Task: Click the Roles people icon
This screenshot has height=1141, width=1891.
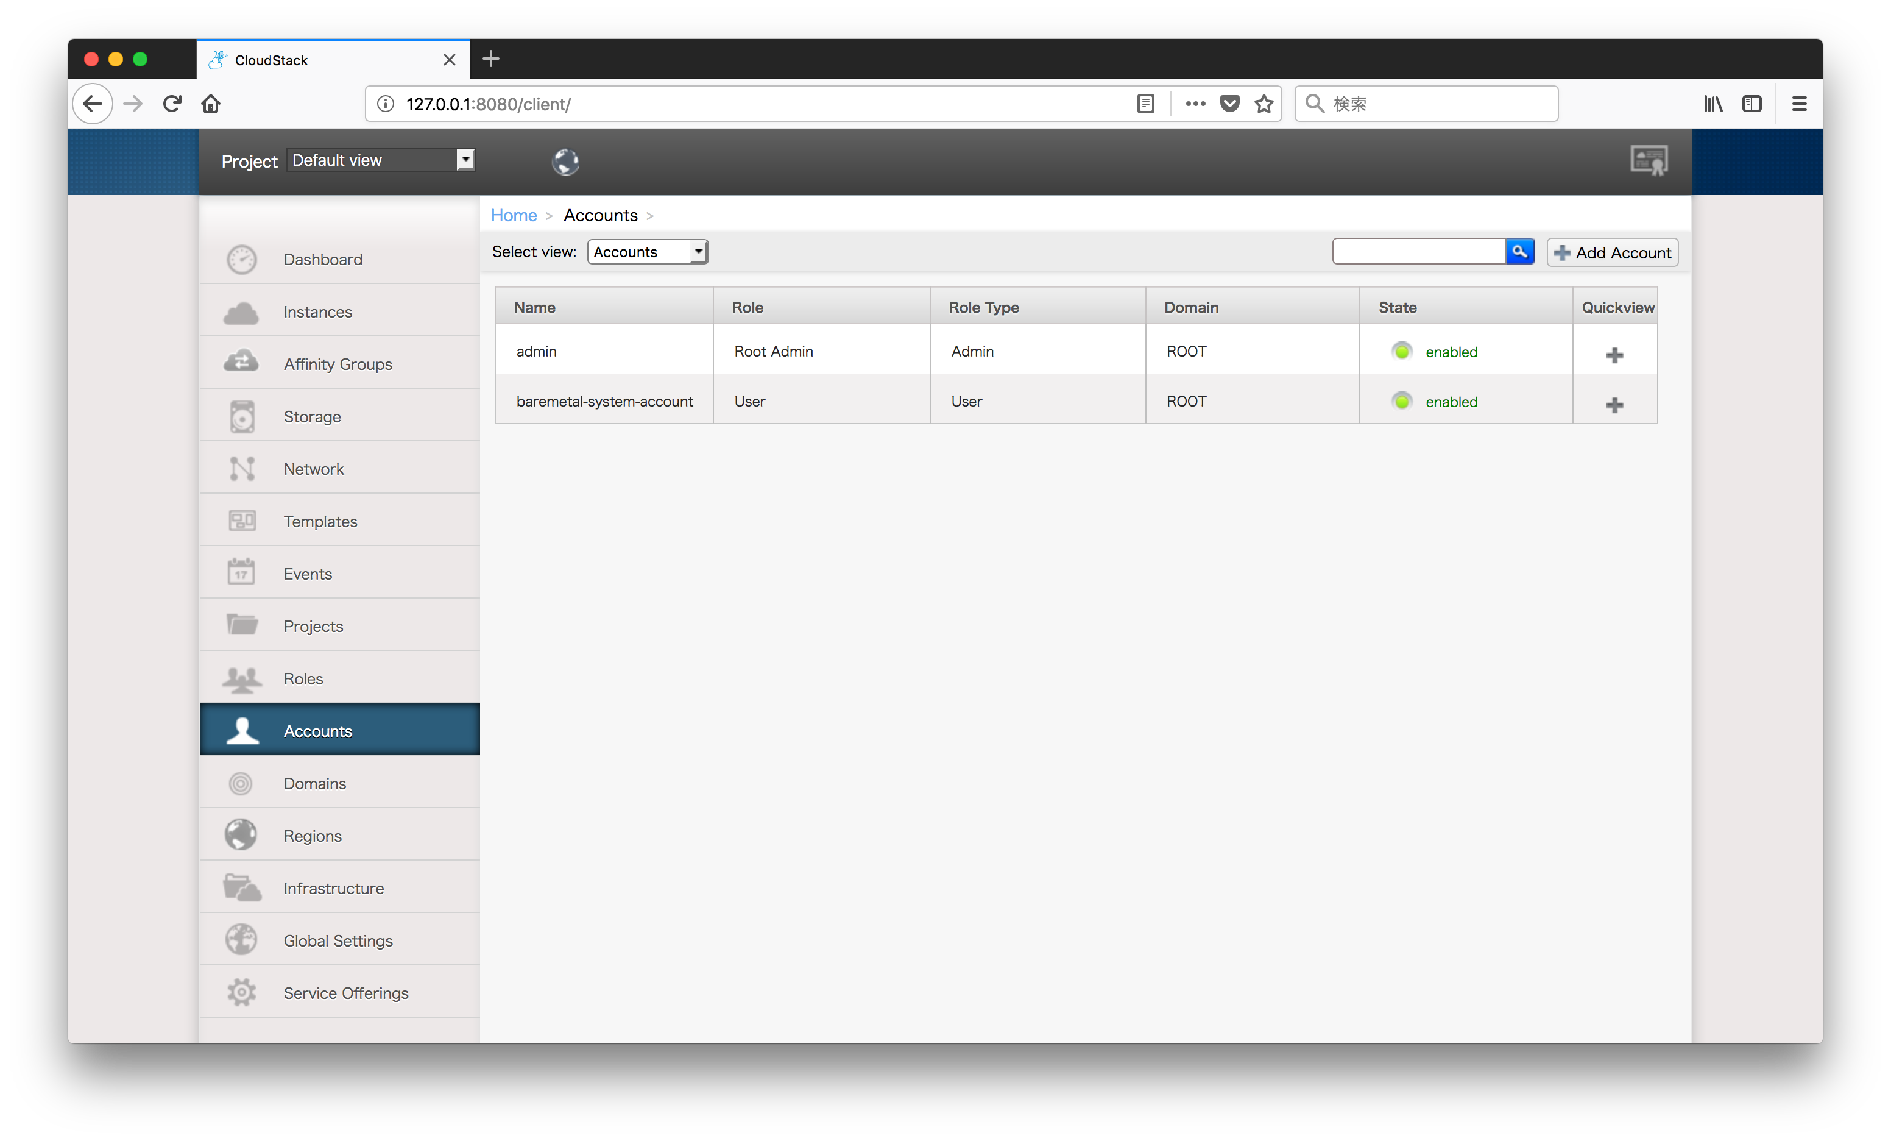Action: tap(242, 679)
